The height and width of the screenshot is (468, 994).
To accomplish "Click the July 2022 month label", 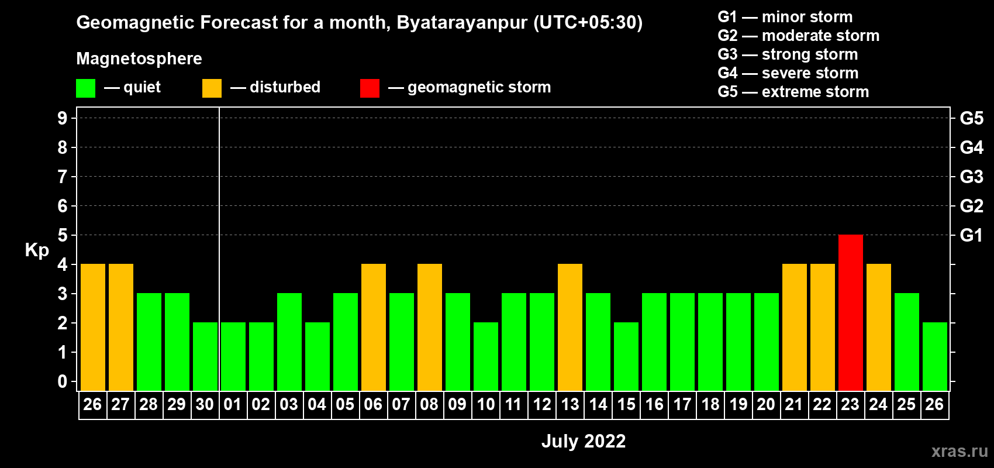I will pos(584,441).
